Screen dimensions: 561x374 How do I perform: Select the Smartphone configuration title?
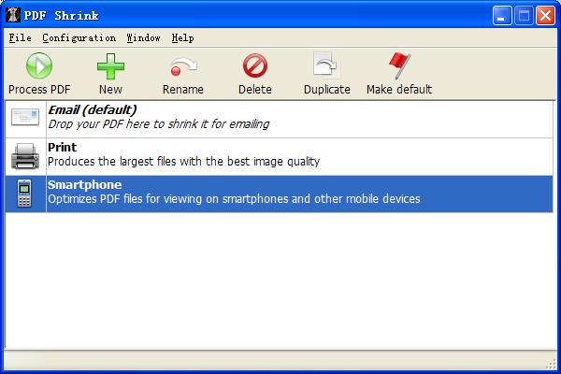85,185
